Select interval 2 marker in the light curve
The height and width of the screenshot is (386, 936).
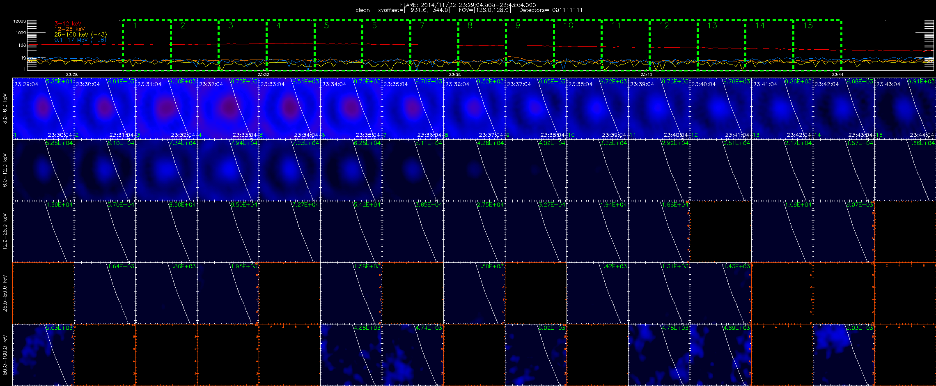coord(183,25)
